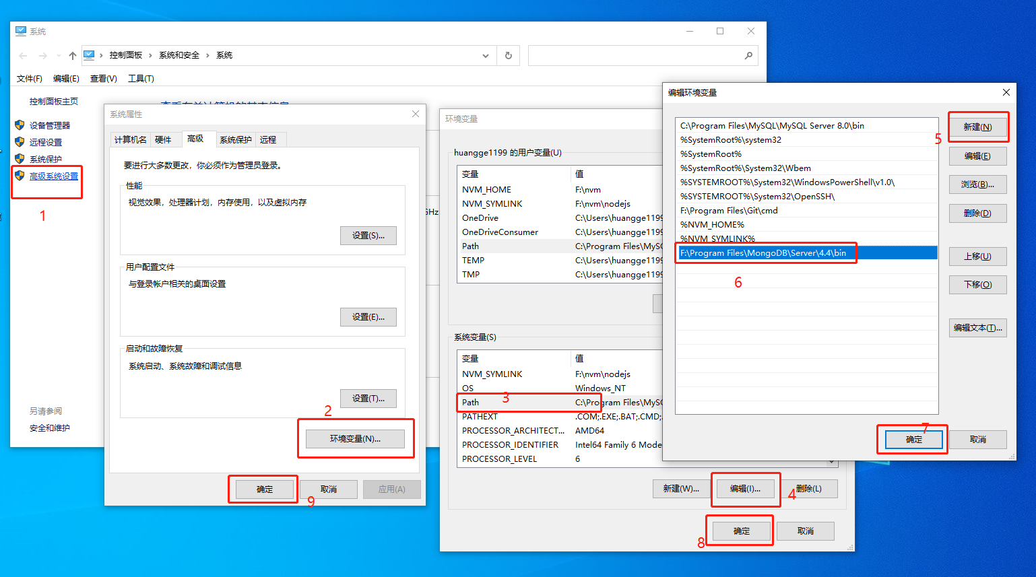Click the back arrow in System window
The image size is (1036, 577).
coord(24,56)
